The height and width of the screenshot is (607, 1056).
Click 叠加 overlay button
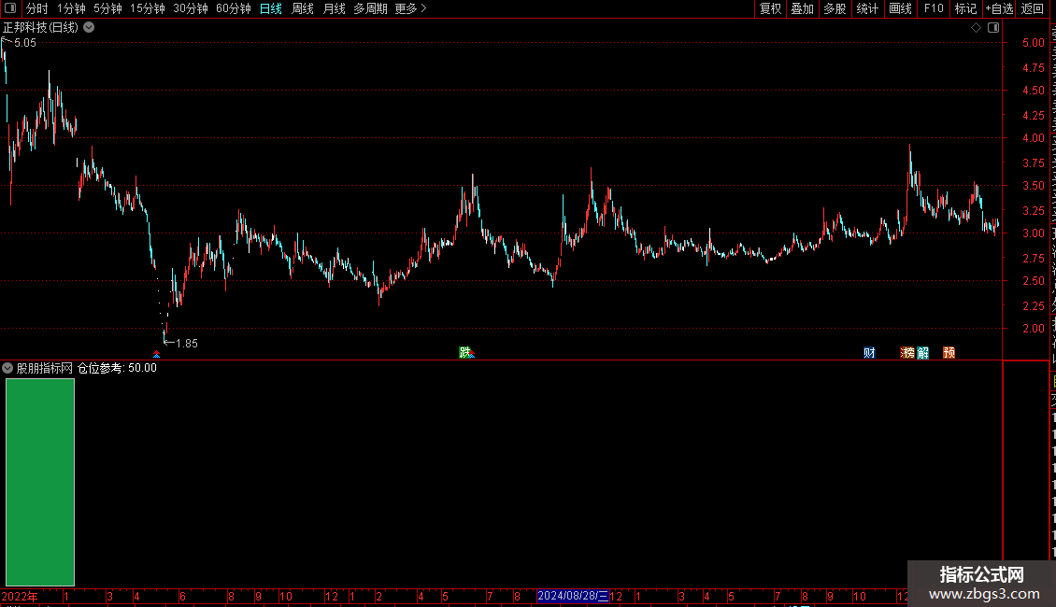pos(802,8)
